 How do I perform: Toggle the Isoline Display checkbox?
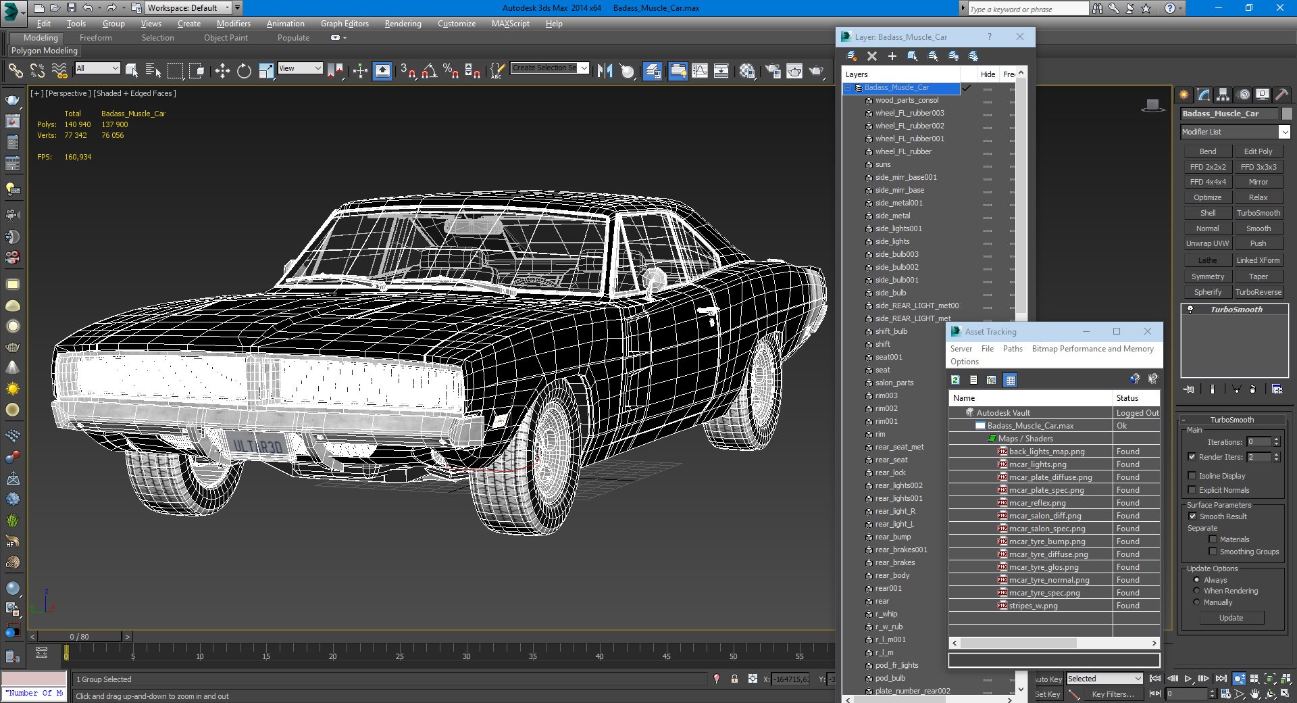point(1192,476)
